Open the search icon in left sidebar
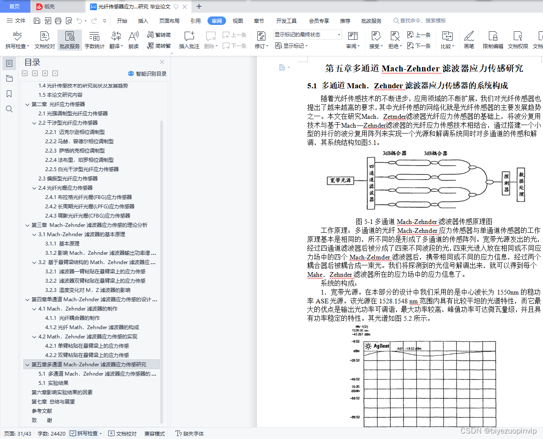The width and height of the screenshot is (543, 439). click(x=9, y=109)
